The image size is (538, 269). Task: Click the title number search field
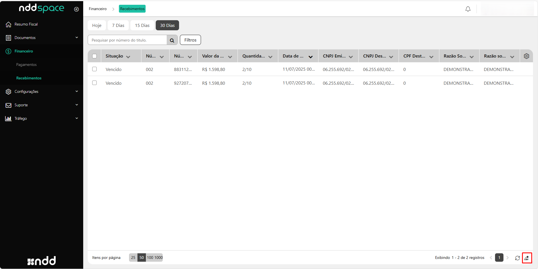(x=128, y=40)
